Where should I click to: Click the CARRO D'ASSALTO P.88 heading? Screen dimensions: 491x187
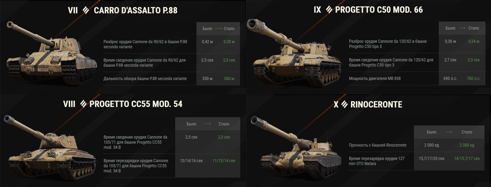[135, 10]
